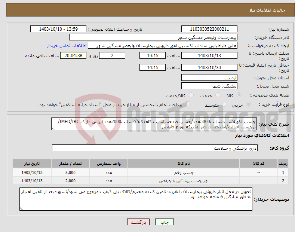295x232 pixels.
Task: Click the گروه کالا field دارو، پزشکی و سلامت
Action: (155, 148)
